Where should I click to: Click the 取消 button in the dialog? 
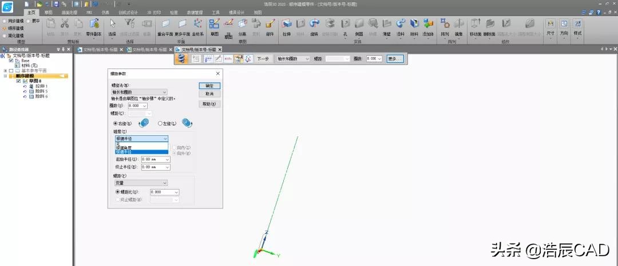209,94
